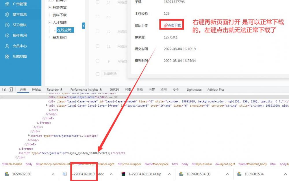
Task: Click the IP value 127.0.0.1
Action: point(171,37)
